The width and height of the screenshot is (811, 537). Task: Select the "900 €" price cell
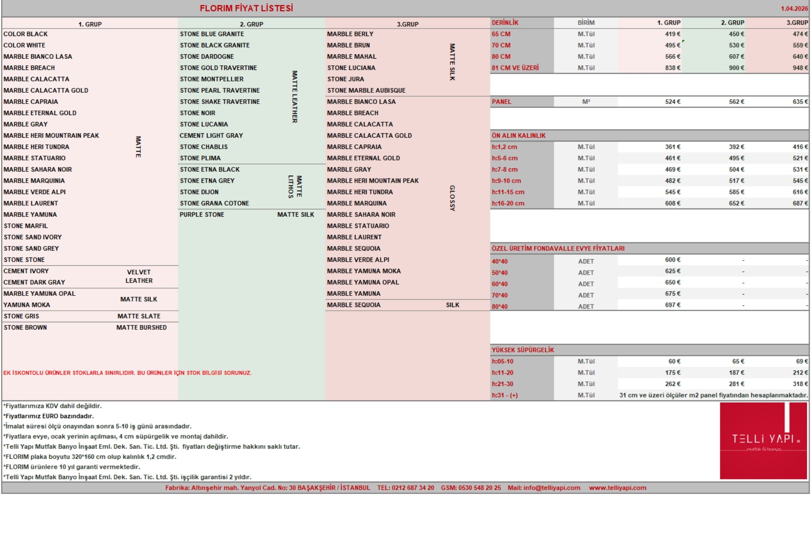click(x=736, y=68)
